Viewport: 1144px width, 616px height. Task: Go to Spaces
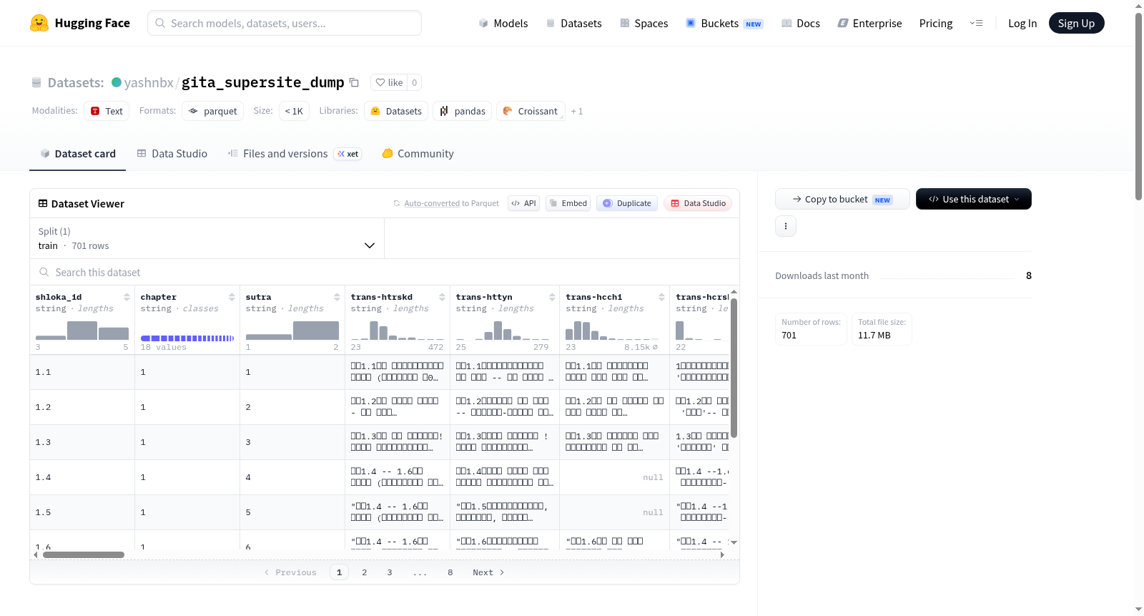pos(643,23)
